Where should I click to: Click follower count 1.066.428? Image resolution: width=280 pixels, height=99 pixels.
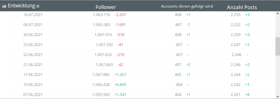click(x=101, y=84)
